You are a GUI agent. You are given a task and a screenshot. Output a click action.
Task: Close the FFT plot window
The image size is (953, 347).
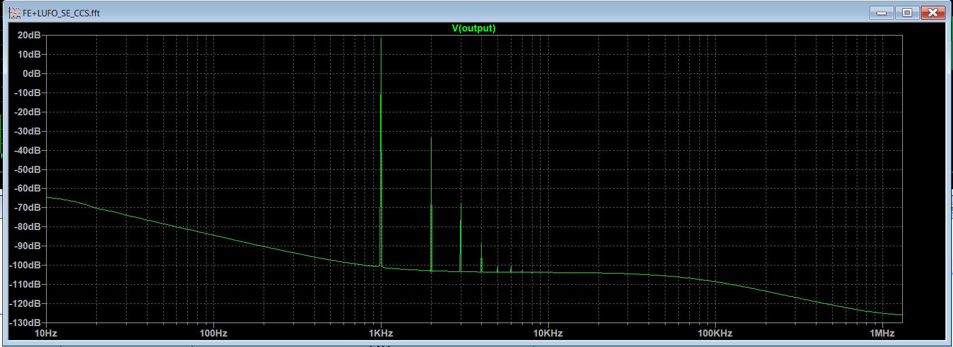click(933, 13)
